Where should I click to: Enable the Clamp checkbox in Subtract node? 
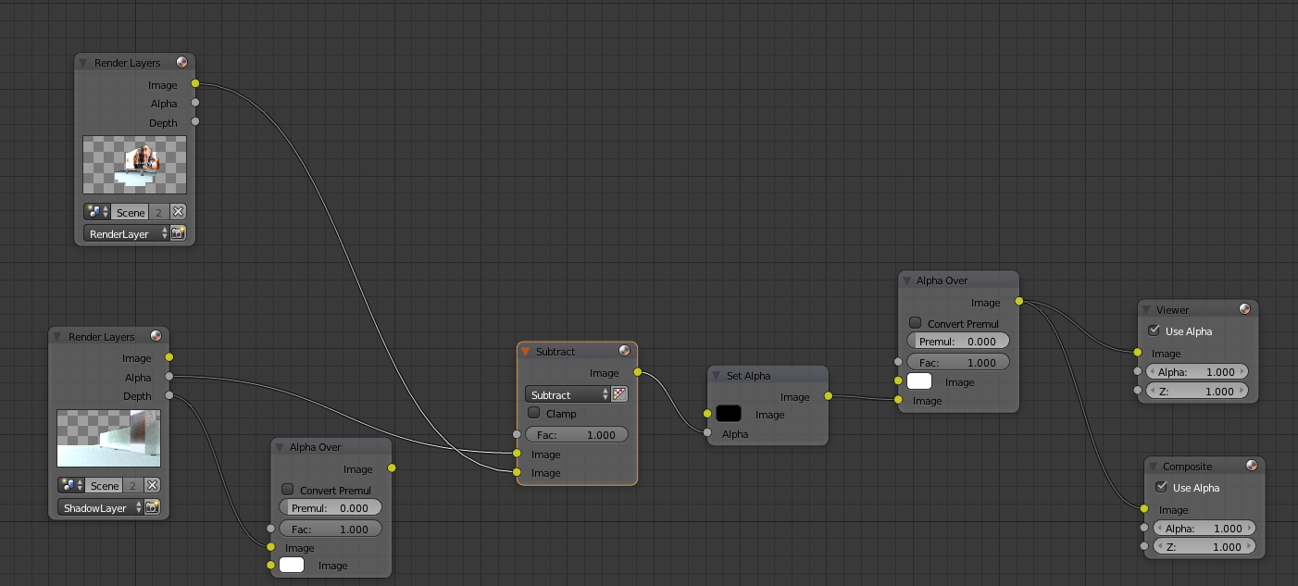(x=534, y=413)
